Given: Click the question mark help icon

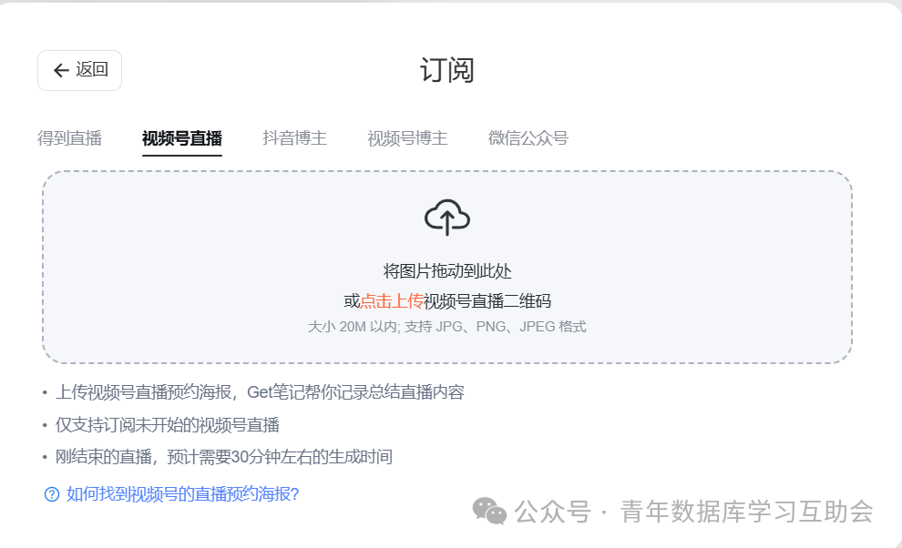Looking at the screenshot, I should [x=52, y=494].
